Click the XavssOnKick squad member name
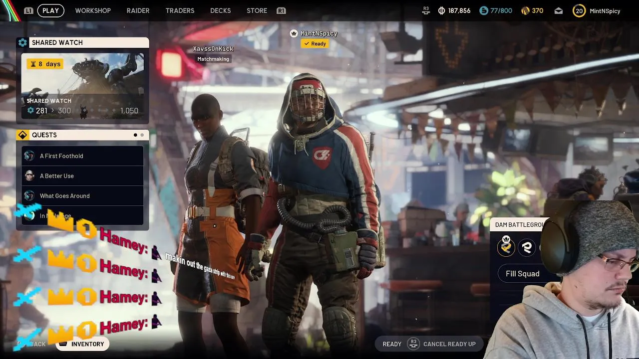 coord(213,49)
